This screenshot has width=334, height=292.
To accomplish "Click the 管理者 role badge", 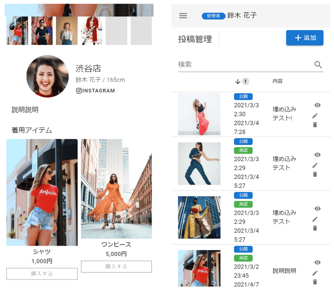I will click(x=213, y=16).
